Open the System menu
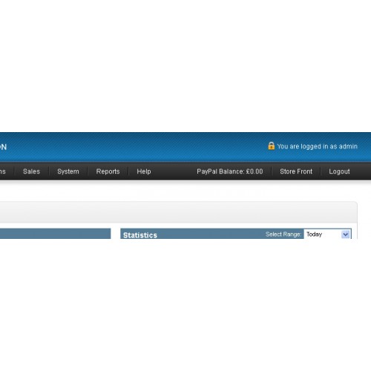 click(x=68, y=171)
